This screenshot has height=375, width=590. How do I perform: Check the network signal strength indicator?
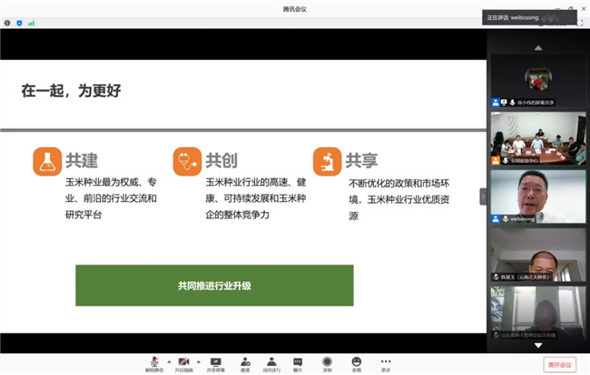(x=31, y=23)
